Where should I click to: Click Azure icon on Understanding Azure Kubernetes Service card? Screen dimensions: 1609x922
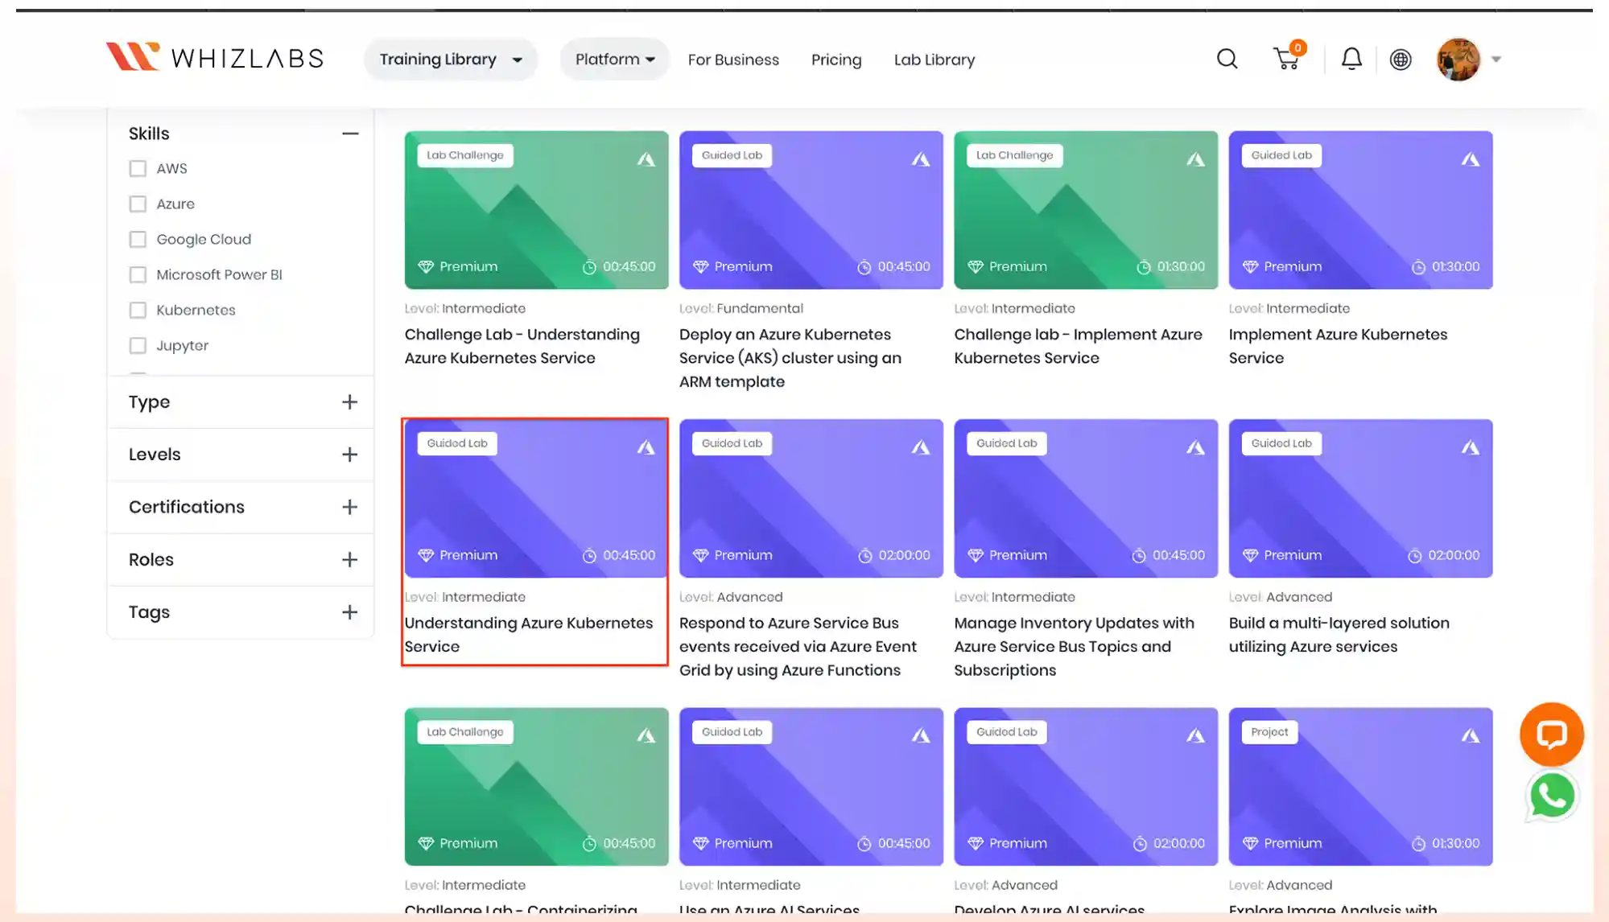coord(646,447)
